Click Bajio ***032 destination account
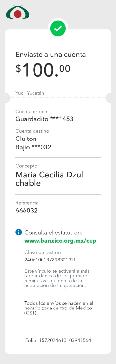Viewport: 116px width, 364px height. (x=34, y=147)
